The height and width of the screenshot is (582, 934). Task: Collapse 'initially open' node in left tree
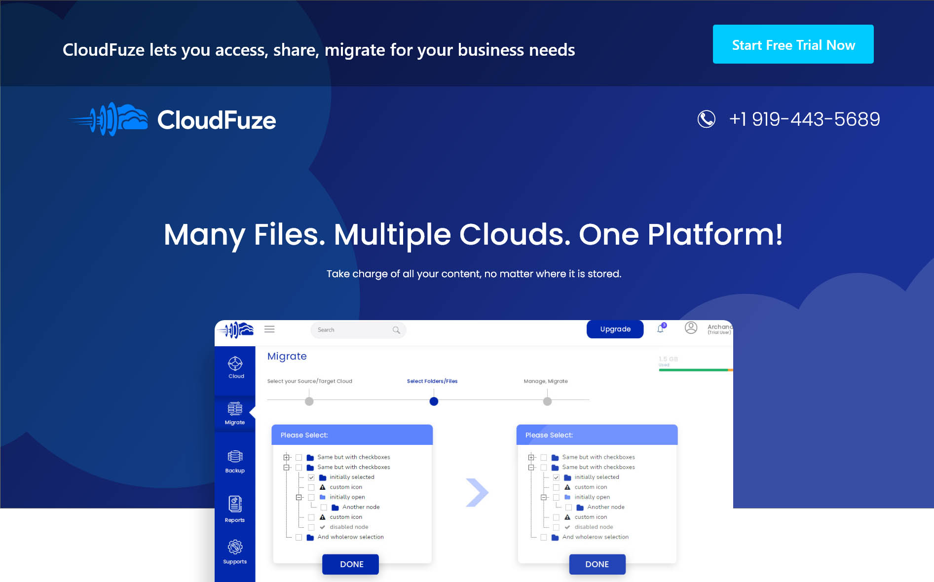pyautogui.click(x=299, y=497)
